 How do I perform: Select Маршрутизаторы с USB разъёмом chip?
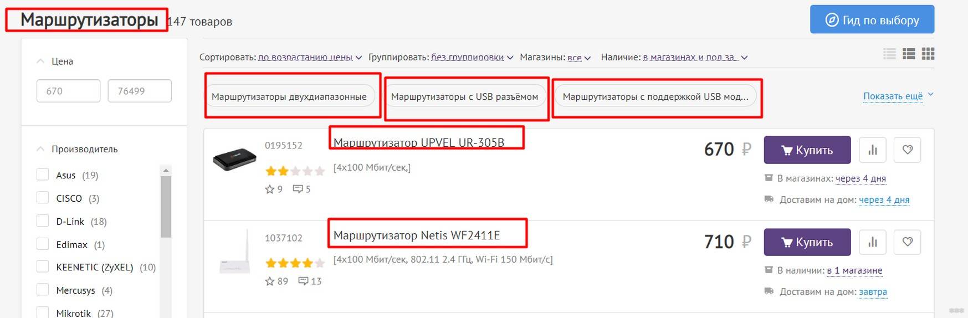[464, 96]
